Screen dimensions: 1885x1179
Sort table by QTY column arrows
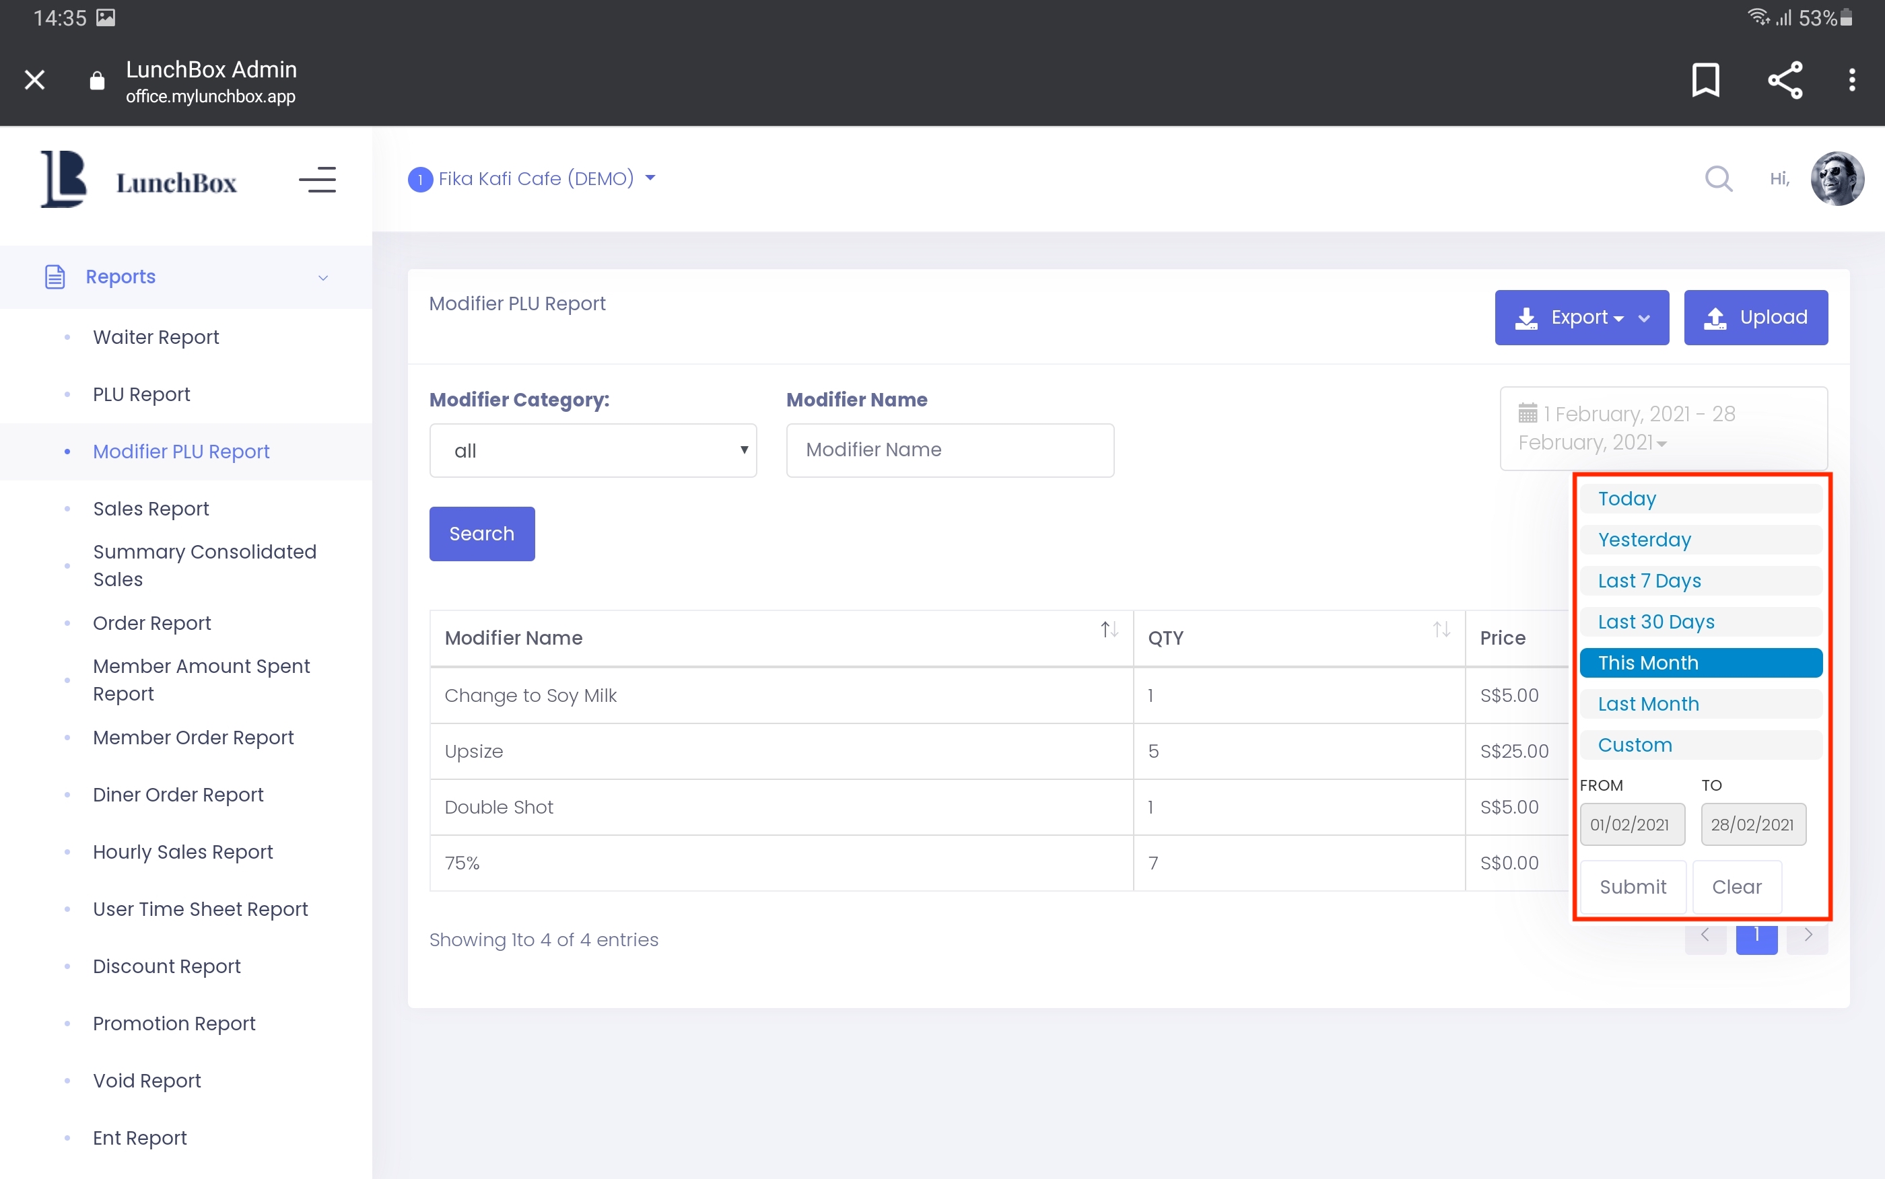(1441, 629)
